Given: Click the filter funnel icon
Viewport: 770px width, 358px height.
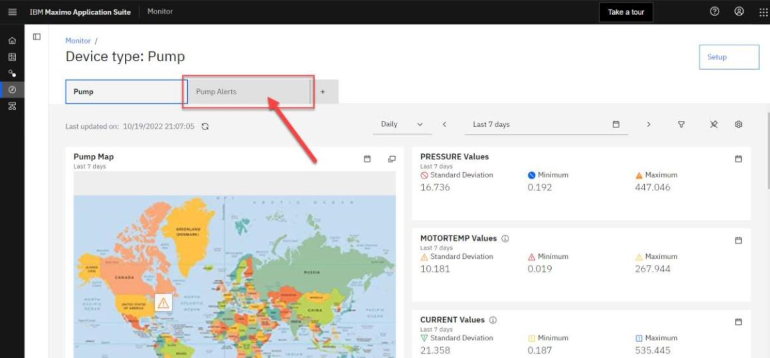Looking at the screenshot, I should 681,124.
